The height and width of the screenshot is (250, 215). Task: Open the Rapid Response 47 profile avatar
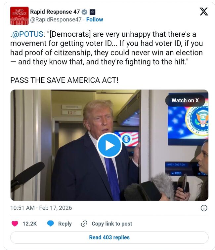[x=19, y=16]
